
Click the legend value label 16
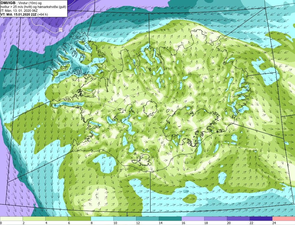click(183, 223)
